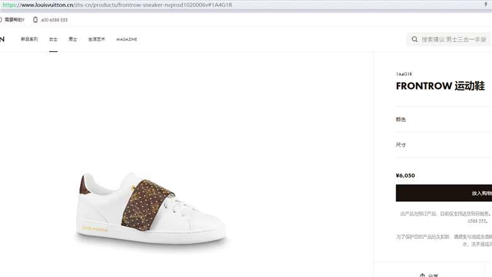Expand the 尺寸 size selector row
The height and width of the screenshot is (277, 492).
tap(443, 145)
